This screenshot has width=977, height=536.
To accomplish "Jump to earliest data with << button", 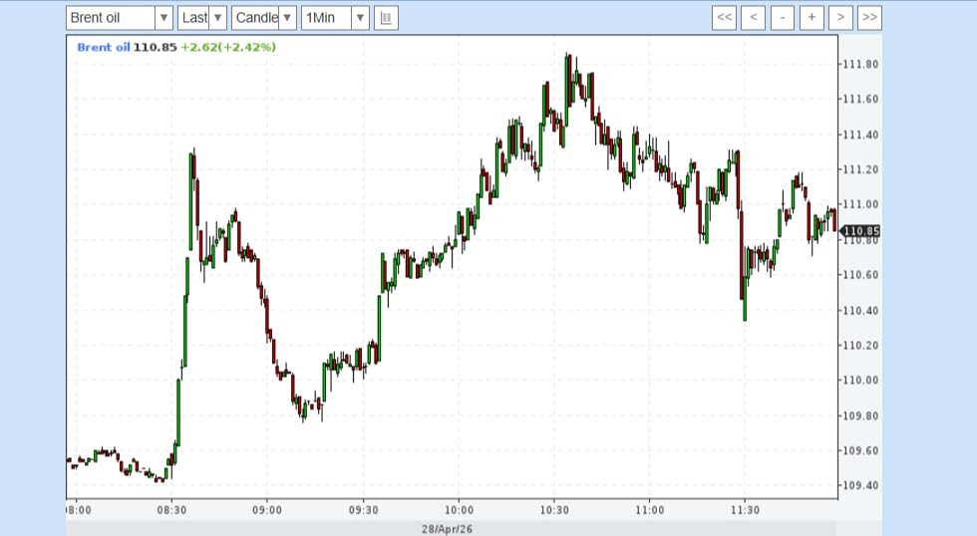I will tap(724, 17).
